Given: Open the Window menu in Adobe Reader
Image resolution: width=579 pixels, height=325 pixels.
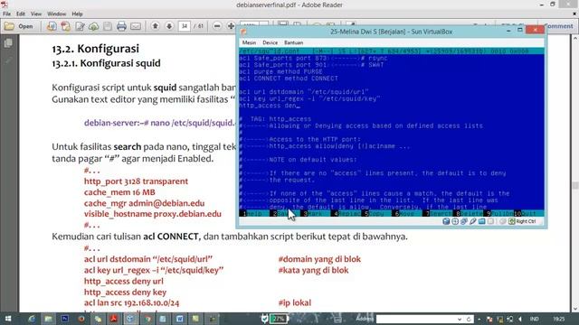Looking at the screenshot, I should coord(56,14).
